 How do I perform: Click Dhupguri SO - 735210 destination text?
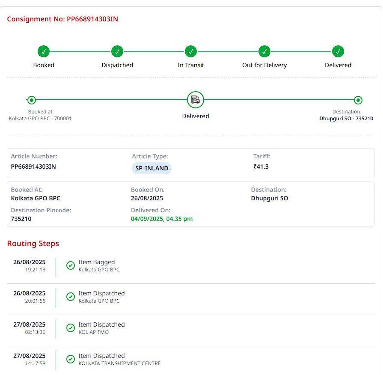click(x=346, y=119)
